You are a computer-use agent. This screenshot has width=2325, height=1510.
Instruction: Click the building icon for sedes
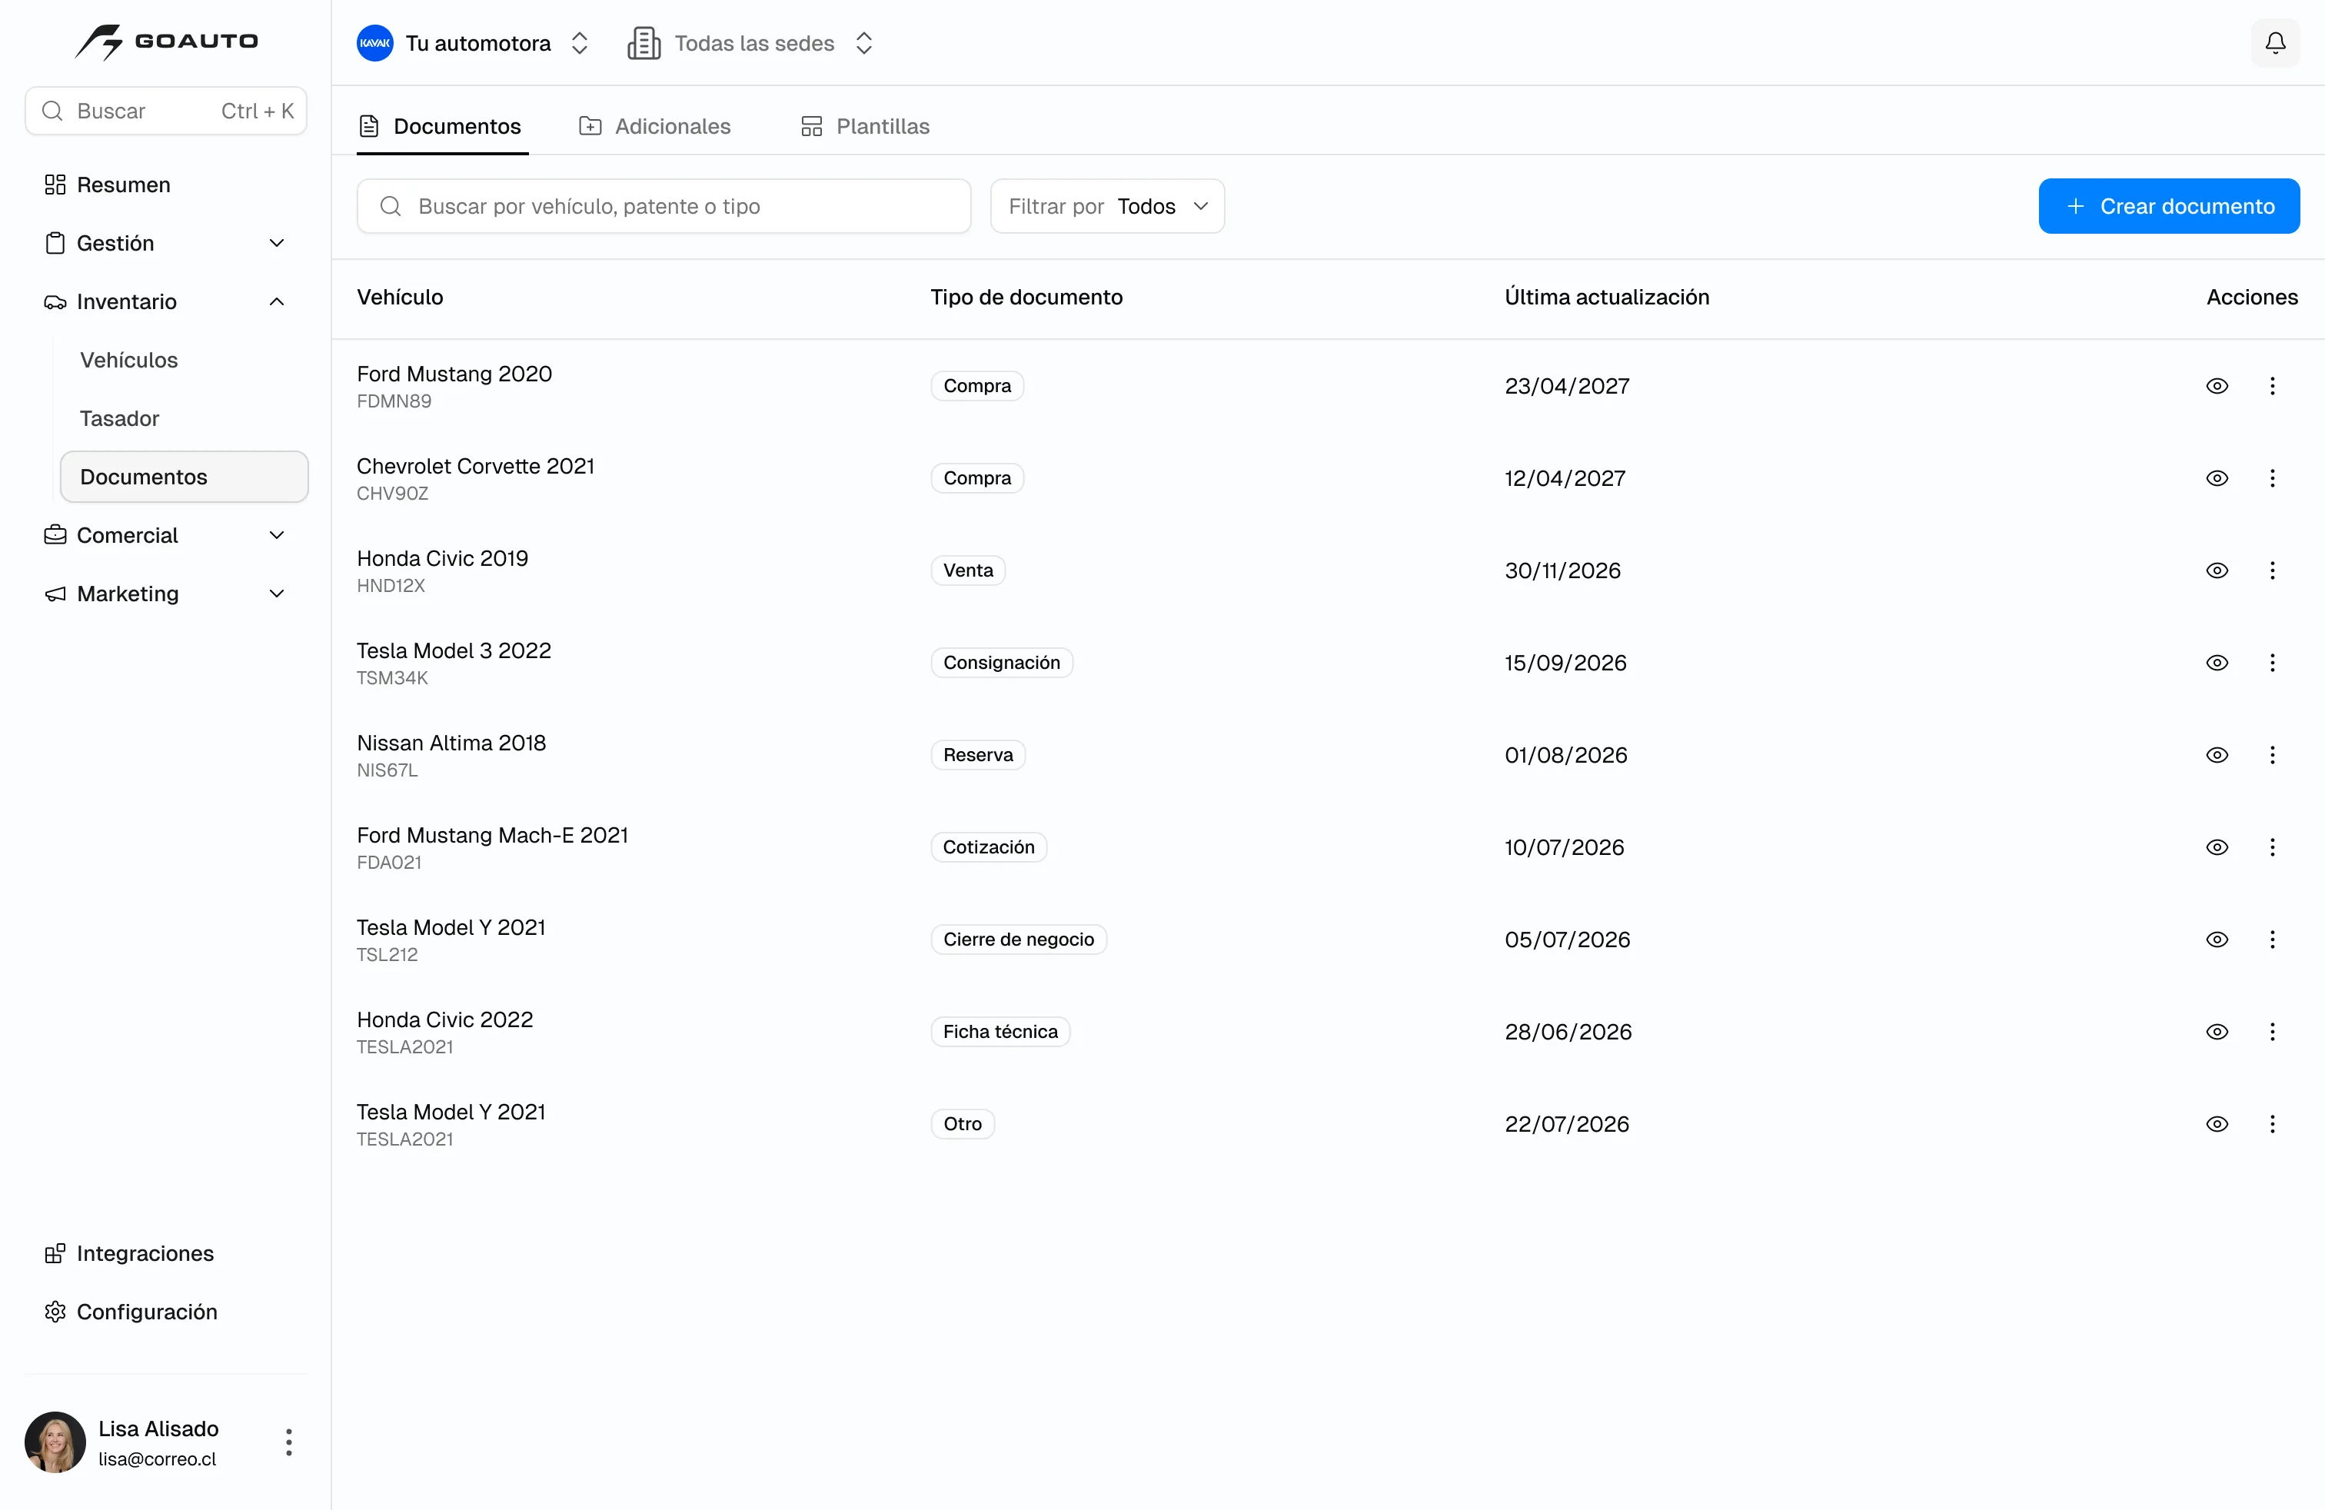point(644,43)
